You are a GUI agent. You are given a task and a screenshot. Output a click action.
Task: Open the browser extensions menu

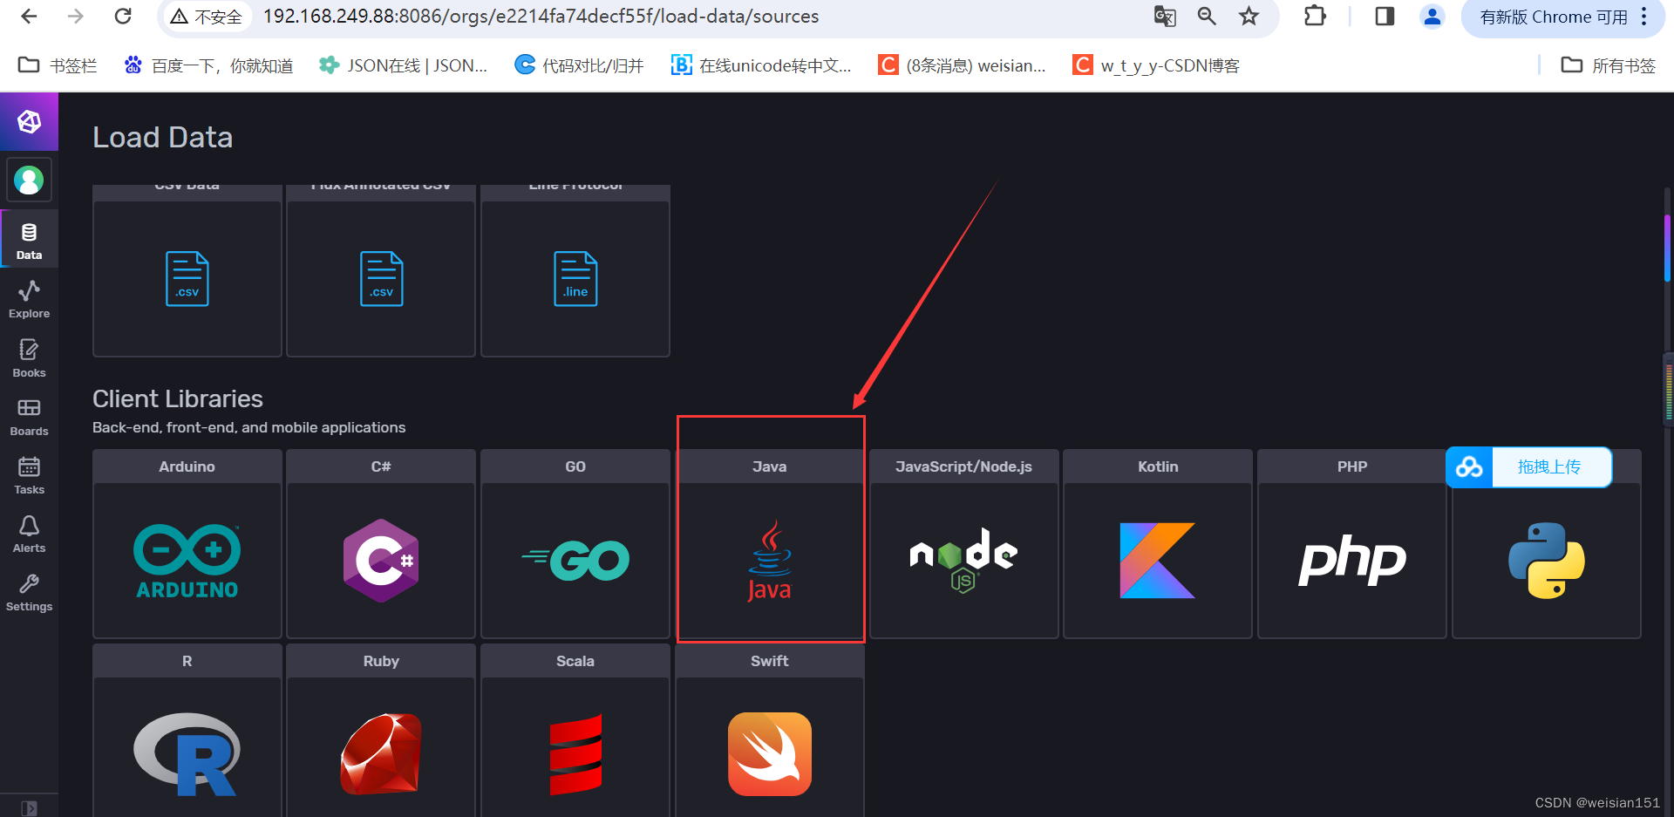(1315, 16)
